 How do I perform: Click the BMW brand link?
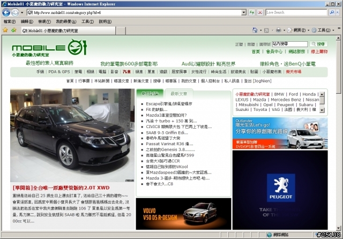click(279, 94)
